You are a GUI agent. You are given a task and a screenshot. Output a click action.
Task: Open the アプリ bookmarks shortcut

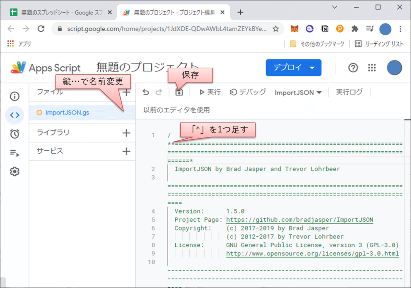19,44
